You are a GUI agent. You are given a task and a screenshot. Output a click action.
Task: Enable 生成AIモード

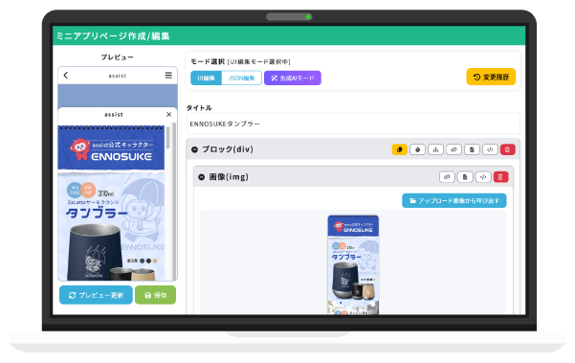292,78
